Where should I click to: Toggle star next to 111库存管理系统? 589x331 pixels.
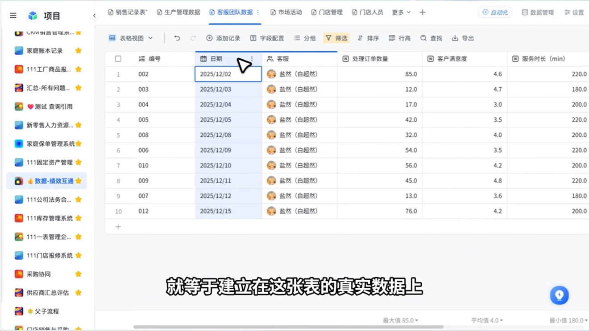(x=79, y=218)
